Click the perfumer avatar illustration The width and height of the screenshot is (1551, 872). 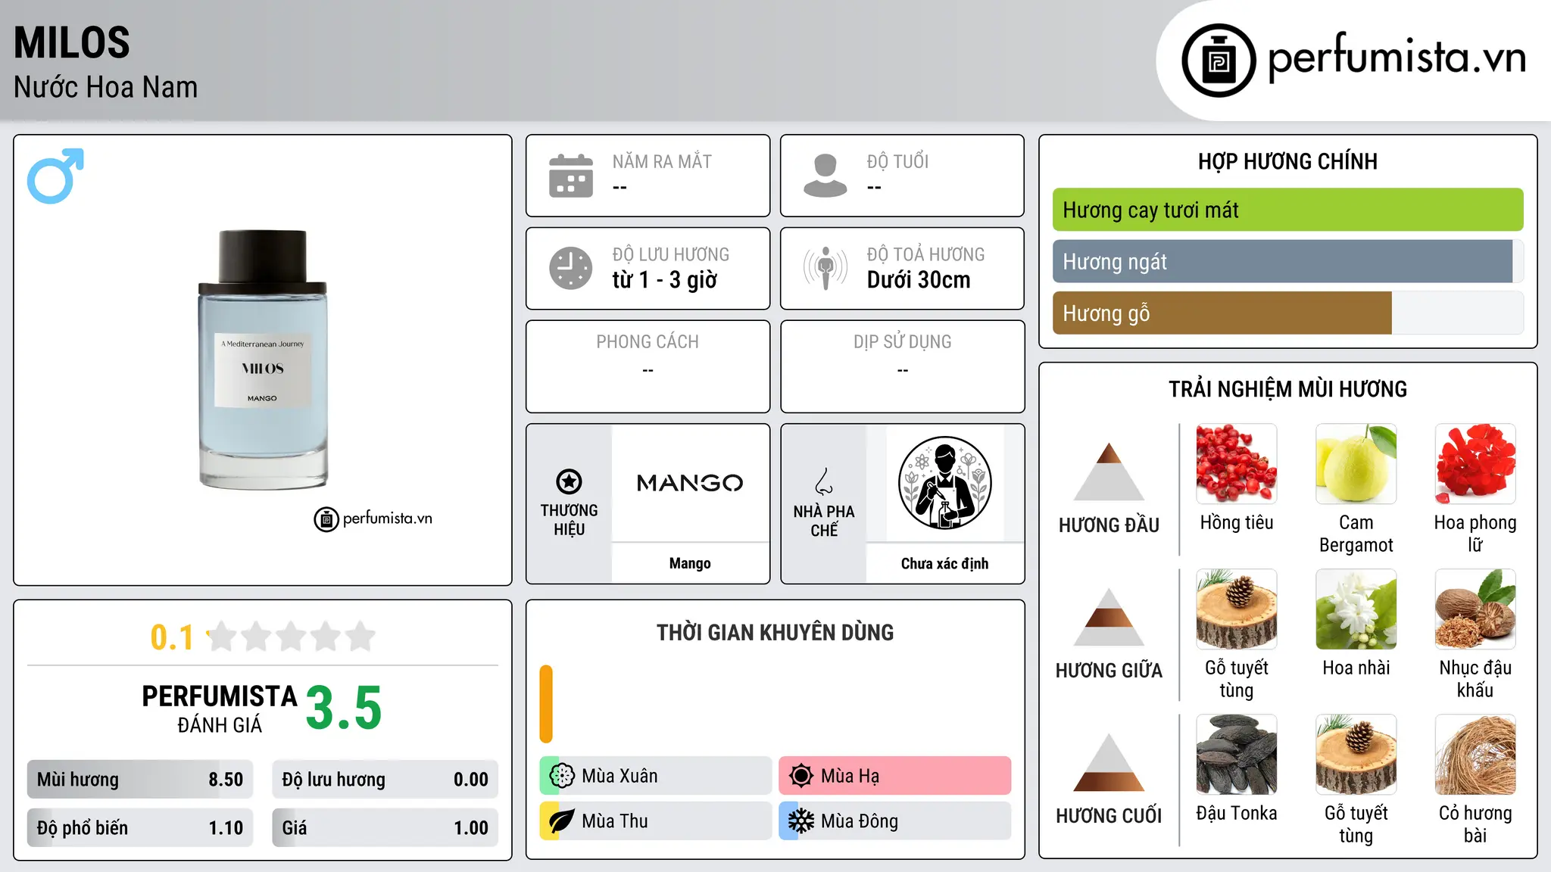pos(944,483)
